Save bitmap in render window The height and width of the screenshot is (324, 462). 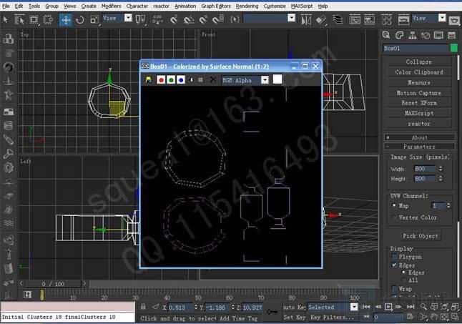point(148,79)
